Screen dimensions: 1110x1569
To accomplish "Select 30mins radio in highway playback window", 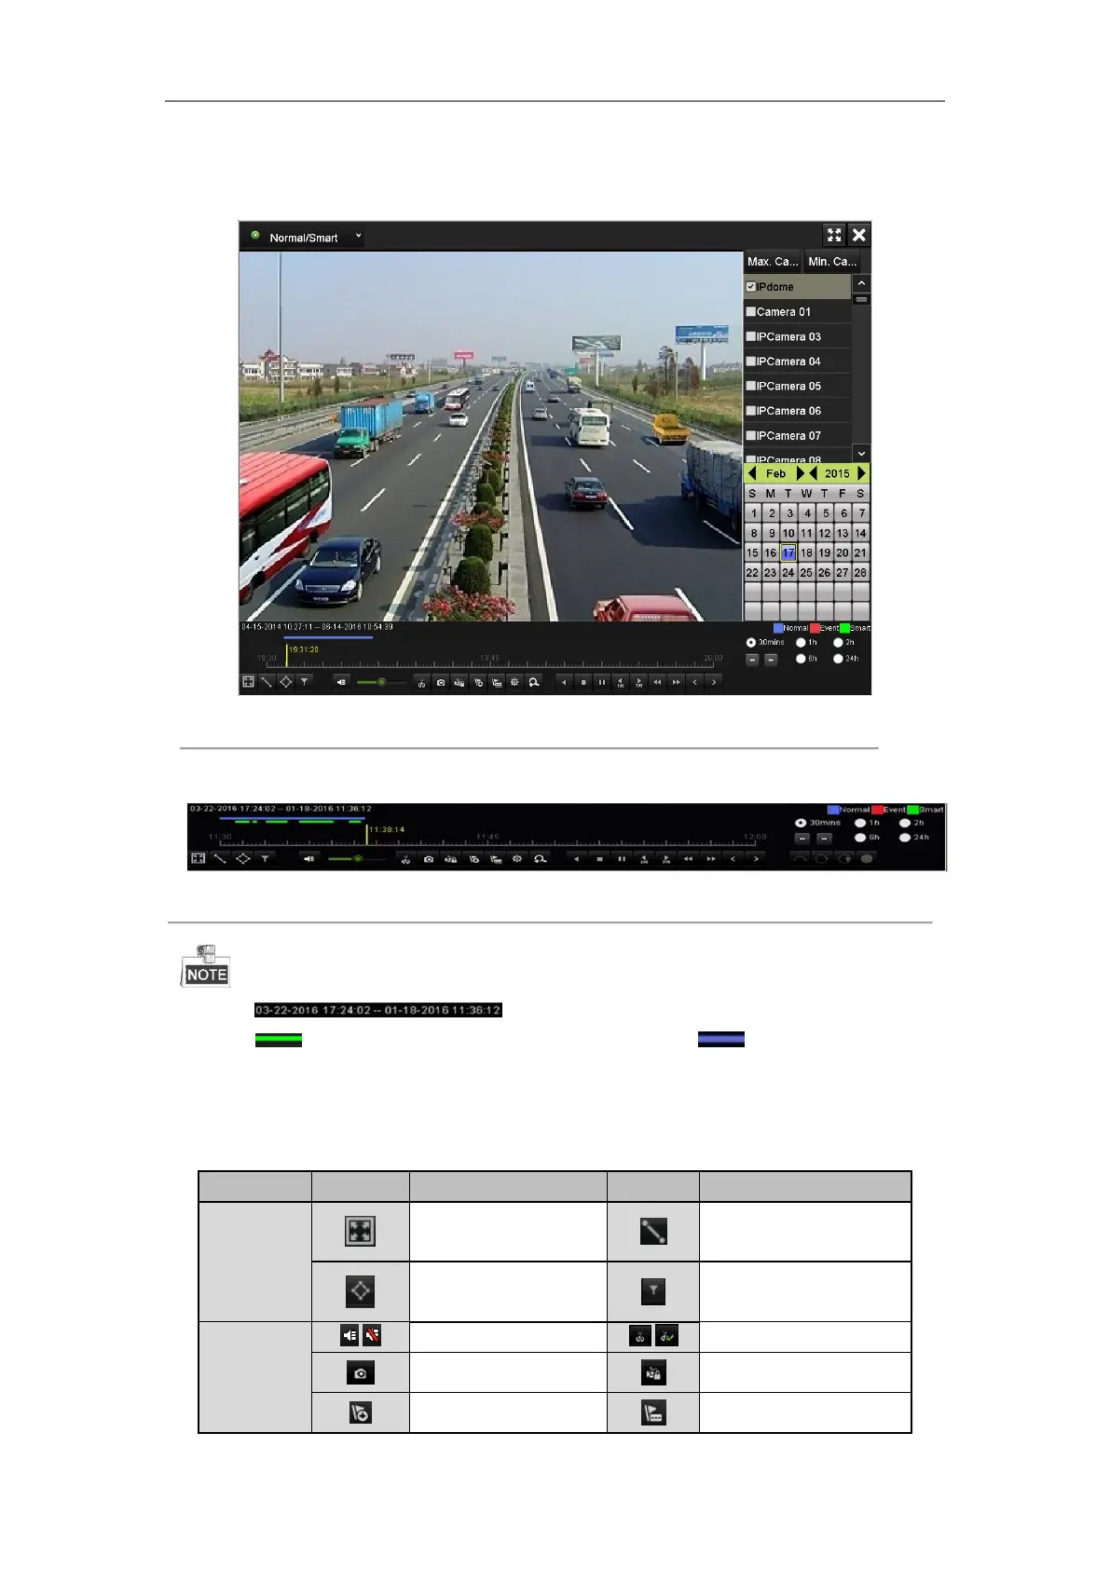I will (x=751, y=642).
